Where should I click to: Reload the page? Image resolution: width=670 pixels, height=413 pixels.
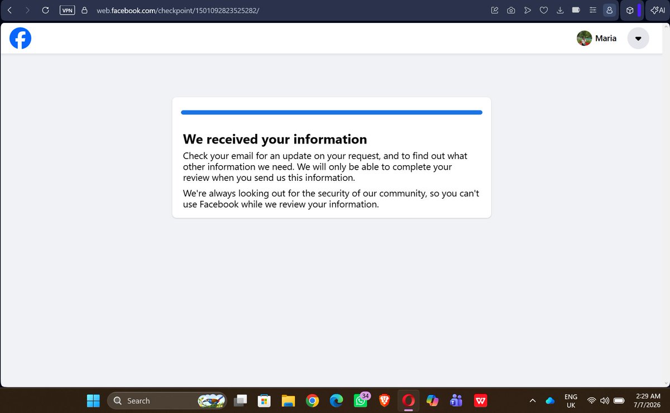point(46,10)
